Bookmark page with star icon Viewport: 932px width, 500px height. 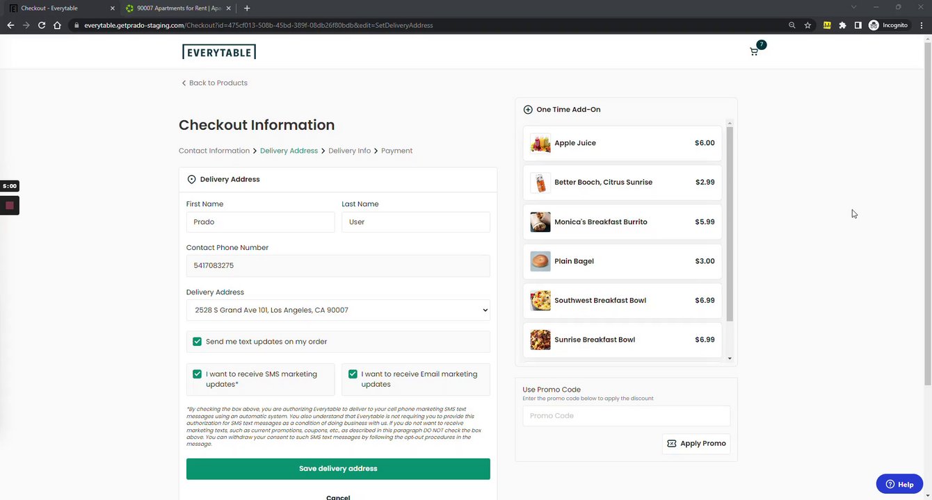pyautogui.click(x=808, y=25)
